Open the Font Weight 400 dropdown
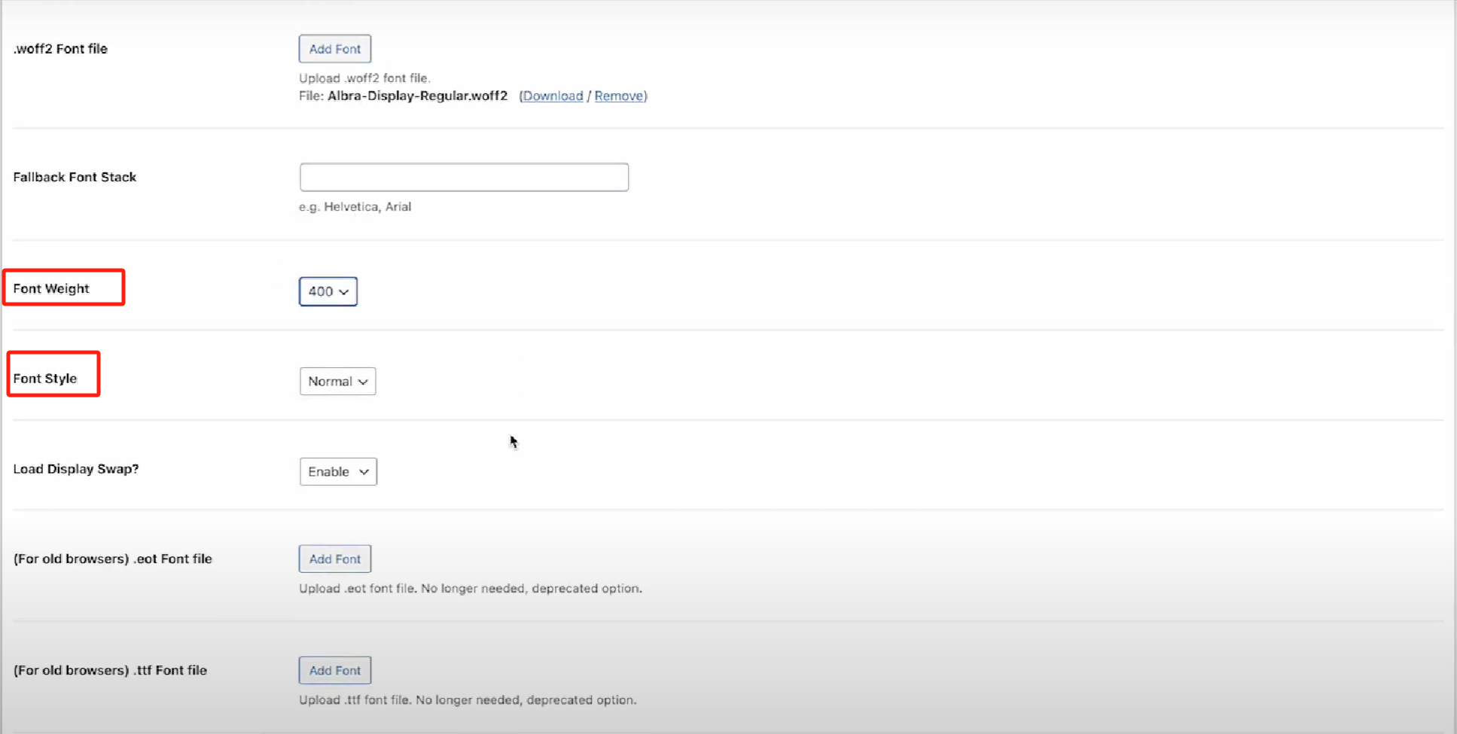This screenshot has width=1457, height=734. (328, 291)
